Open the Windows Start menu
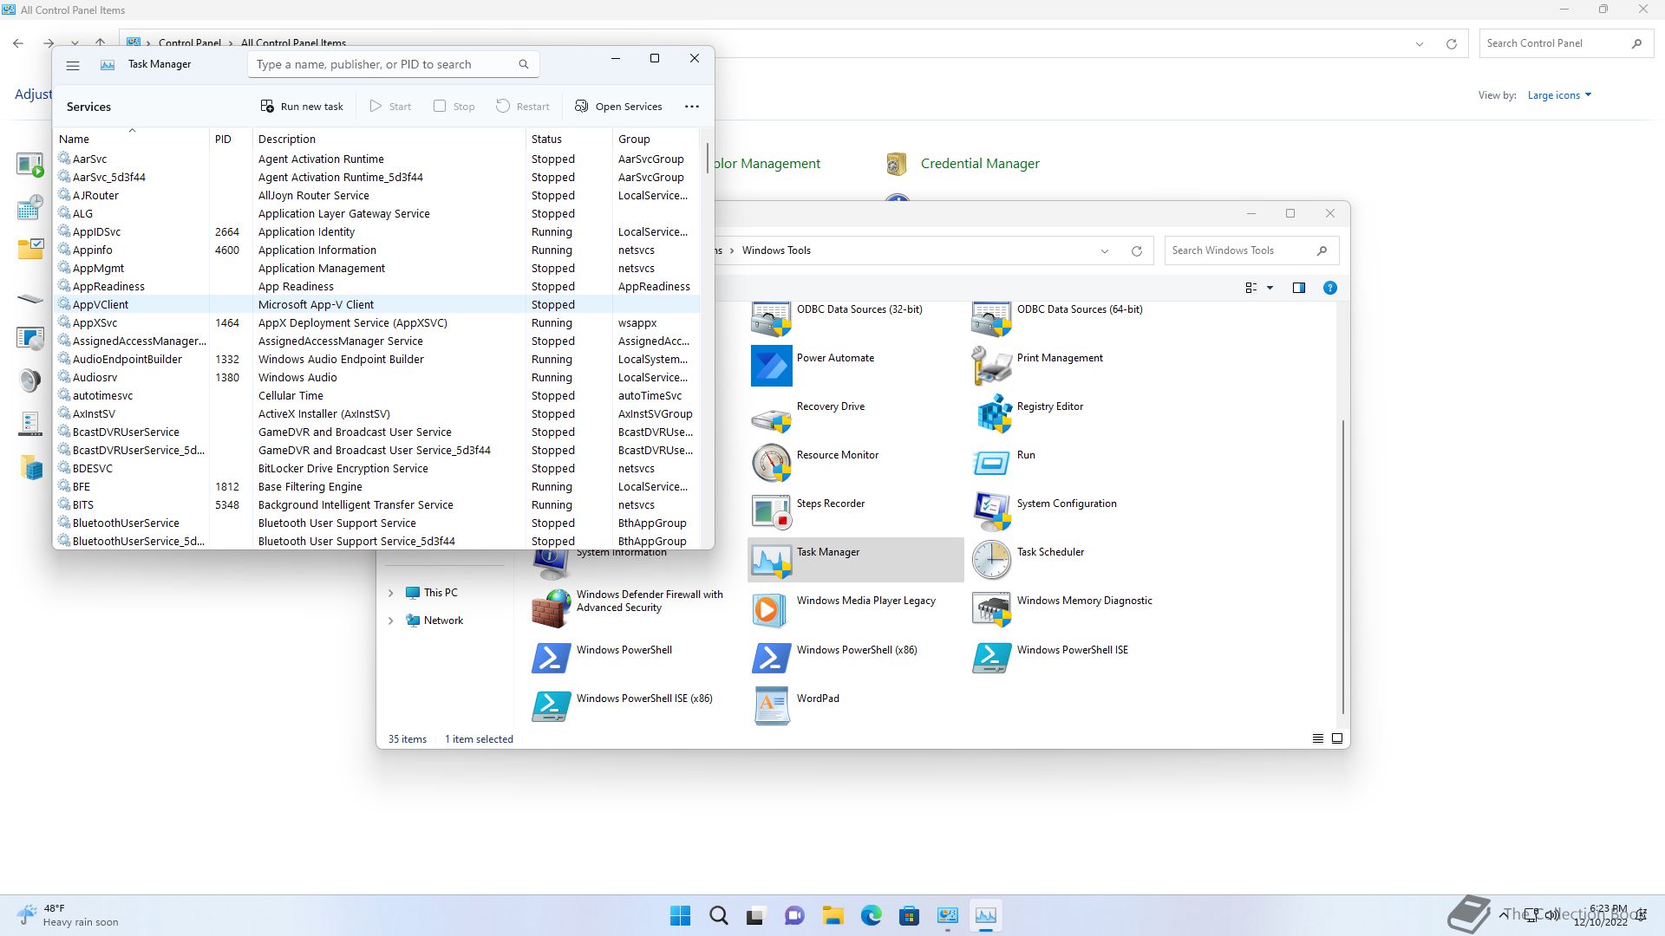This screenshot has width=1665, height=936. [x=681, y=915]
